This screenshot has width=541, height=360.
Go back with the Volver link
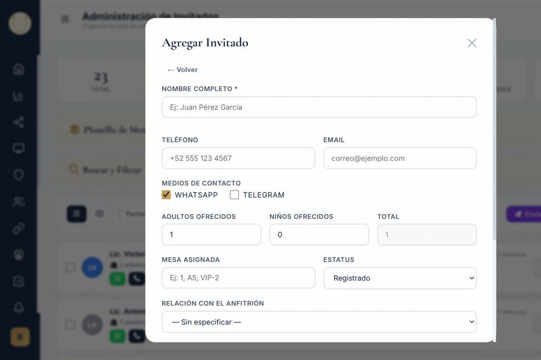coord(183,70)
